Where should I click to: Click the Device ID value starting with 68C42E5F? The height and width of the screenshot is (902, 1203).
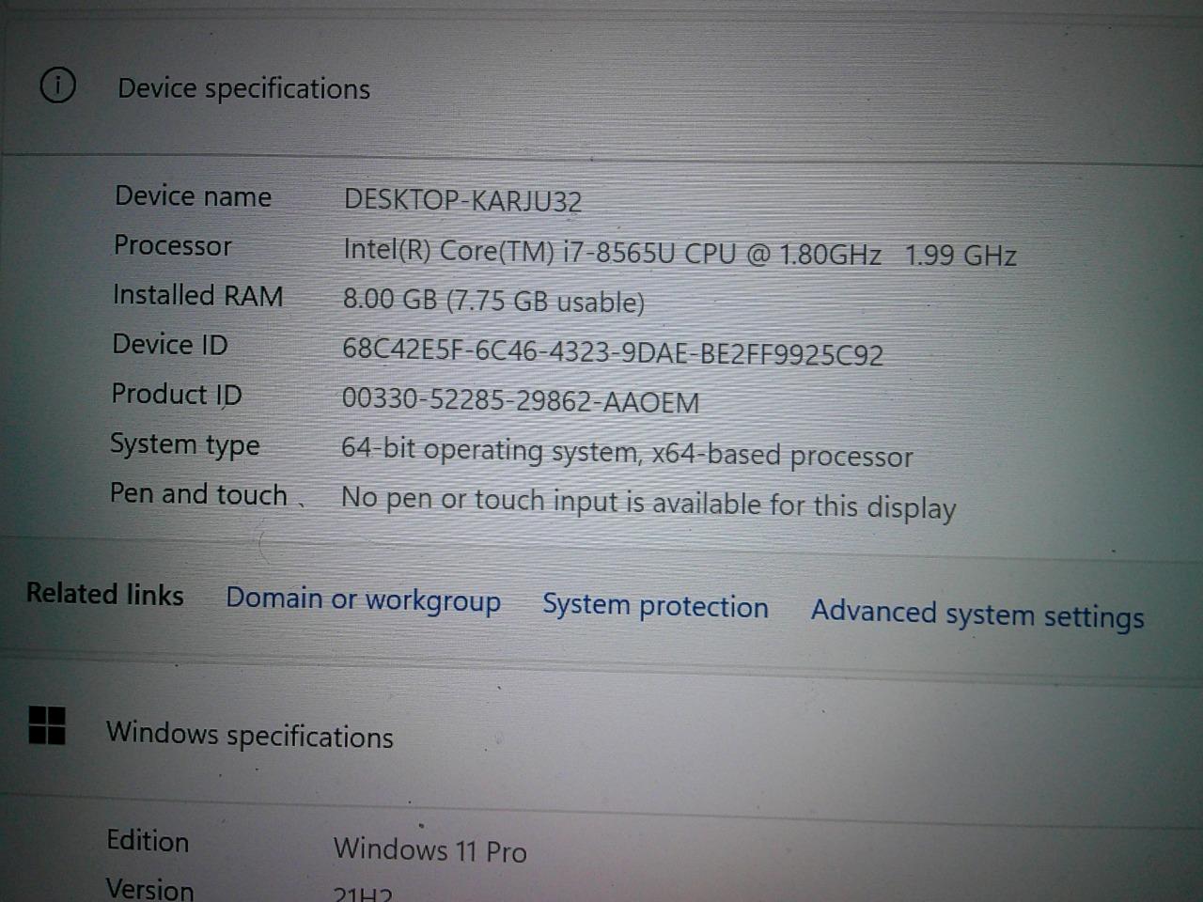[613, 352]
